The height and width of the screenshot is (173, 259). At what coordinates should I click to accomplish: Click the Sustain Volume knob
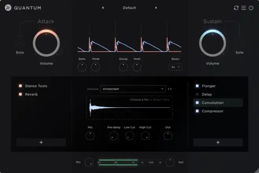pyautogui.click(x=212, y=43)
